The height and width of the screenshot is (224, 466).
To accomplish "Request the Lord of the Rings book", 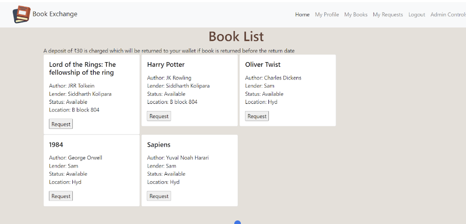I will click(x=61, y=124).
